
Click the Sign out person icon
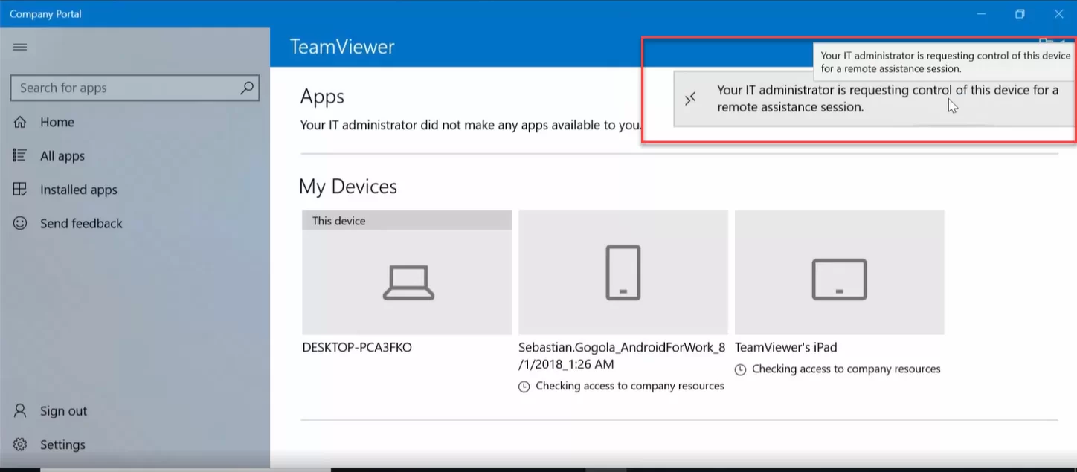[x=20, y=410]
